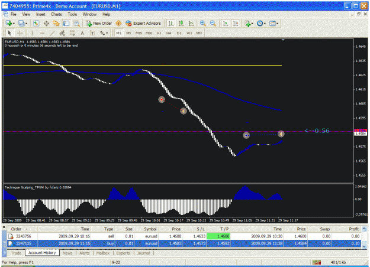Select the Crosshair cursor tool
Image resolution: width=370 pixels, height=267 pixels.
pos(20,33)
